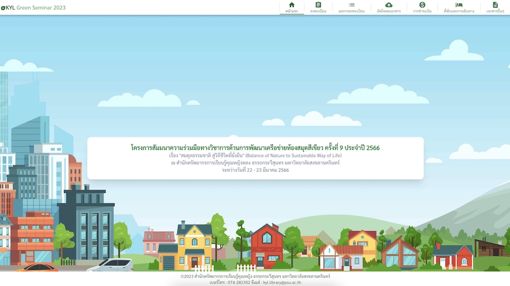Click the Balance of Nature subtitle text

(x=256, y=155)
